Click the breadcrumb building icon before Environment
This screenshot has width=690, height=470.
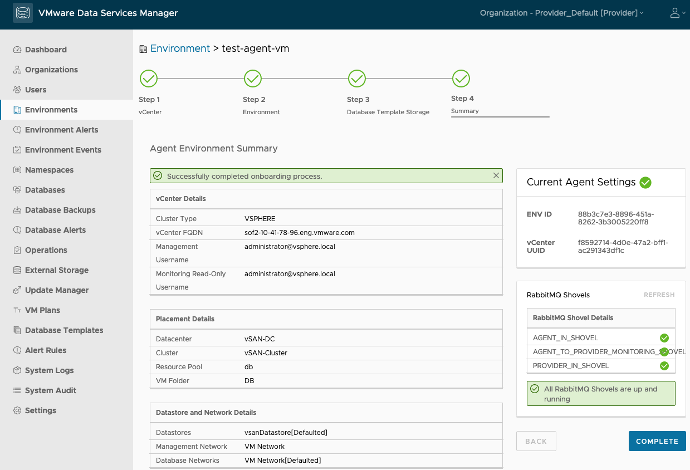tap(143, 49)
